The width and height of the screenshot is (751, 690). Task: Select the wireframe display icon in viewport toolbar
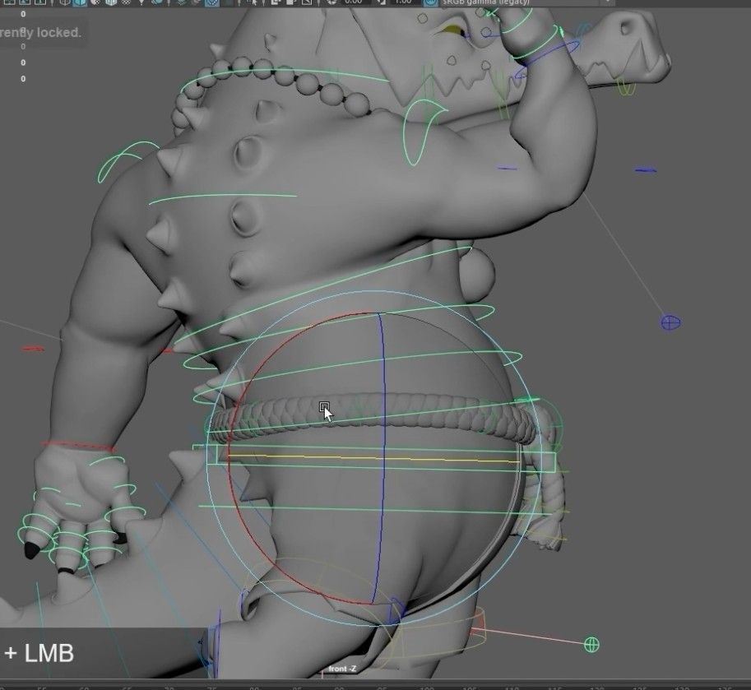coord(65,2)
